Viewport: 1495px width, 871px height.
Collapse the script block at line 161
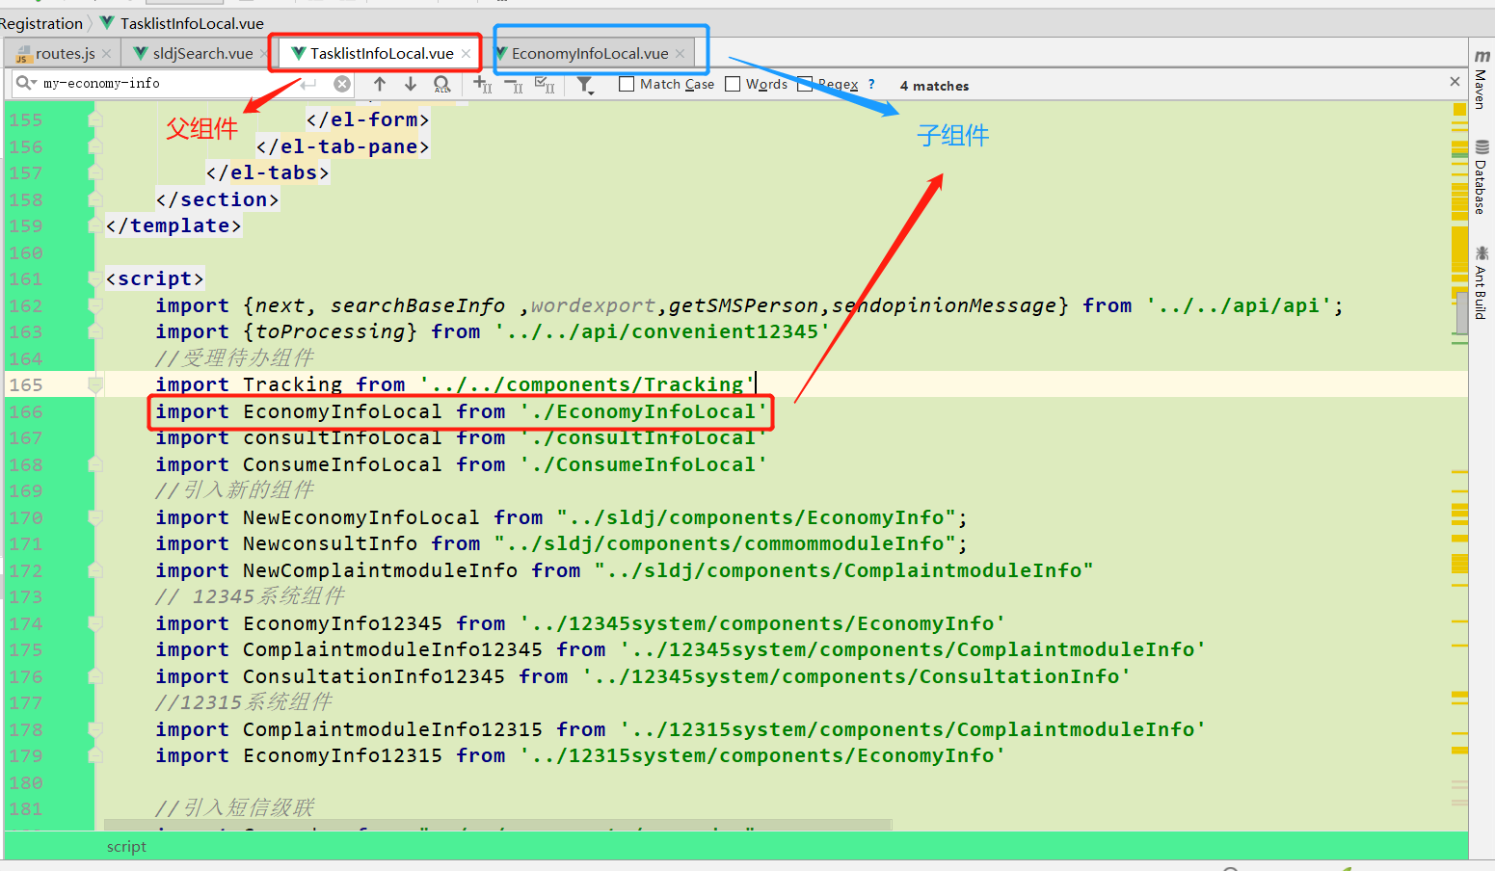95,278
